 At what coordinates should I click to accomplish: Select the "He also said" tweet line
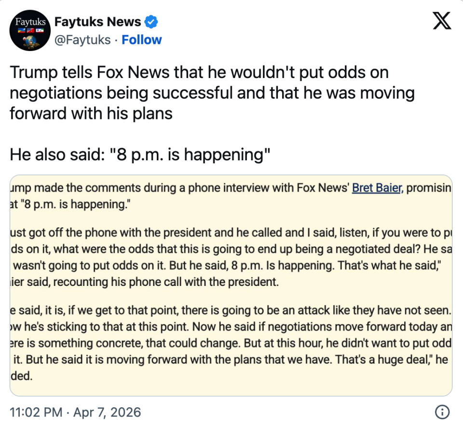139,155
